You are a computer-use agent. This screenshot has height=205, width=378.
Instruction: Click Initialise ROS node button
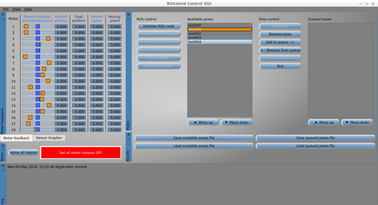[159, 26]
